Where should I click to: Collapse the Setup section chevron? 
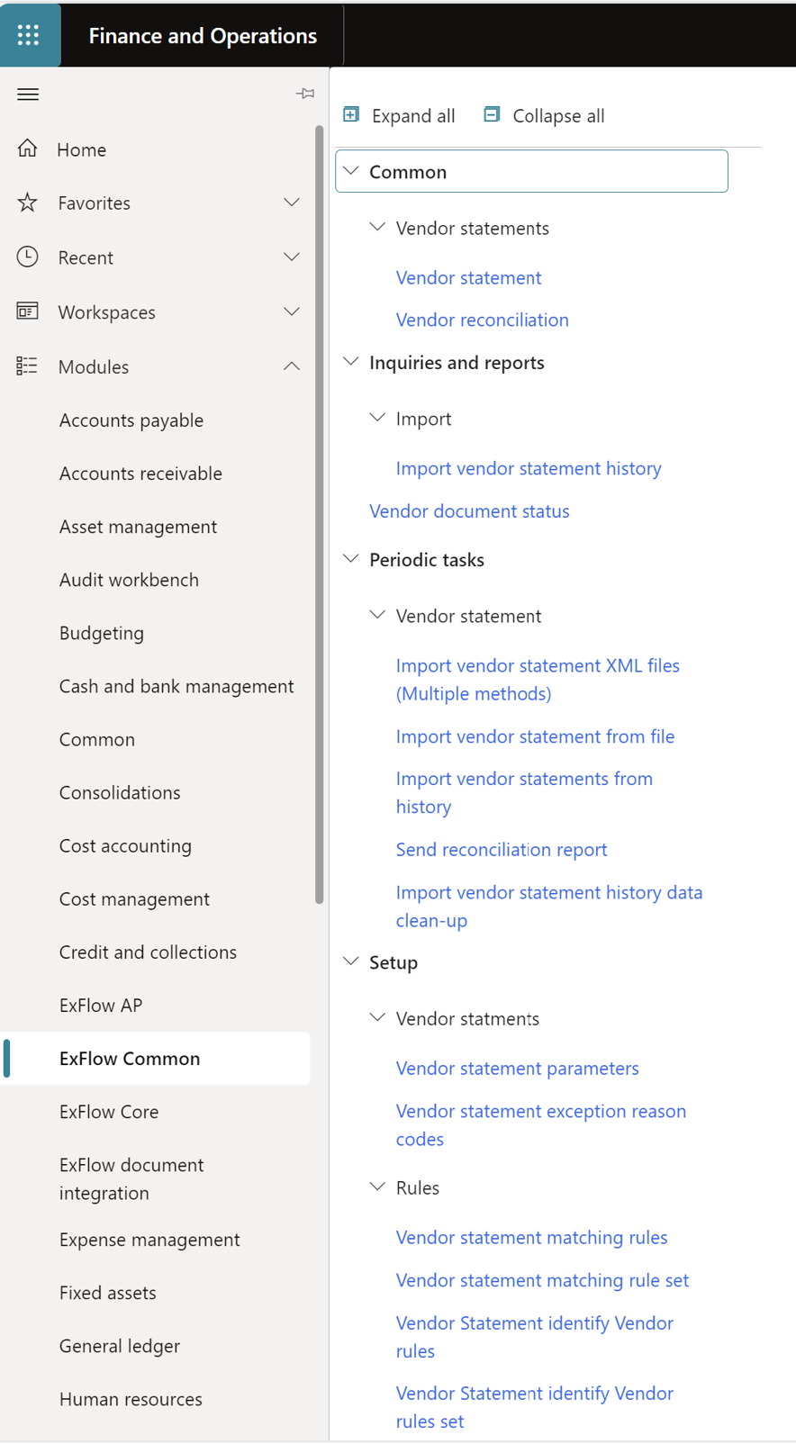[352, 961]
